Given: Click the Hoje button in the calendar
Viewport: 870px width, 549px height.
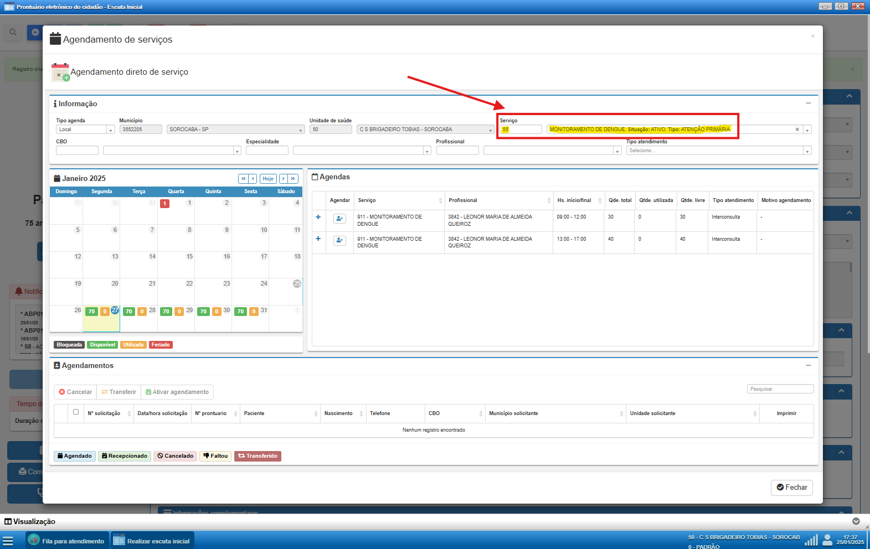Looking at the screenshot, I should point(268,179).
